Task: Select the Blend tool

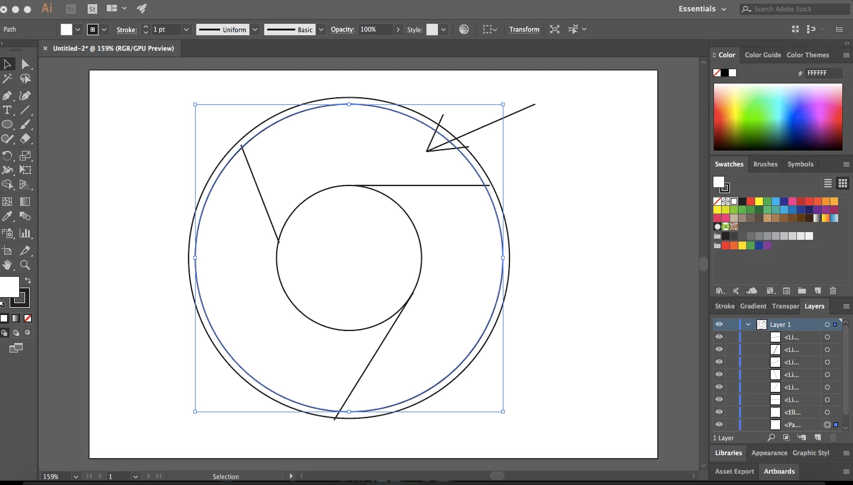Action: (26, 217)
